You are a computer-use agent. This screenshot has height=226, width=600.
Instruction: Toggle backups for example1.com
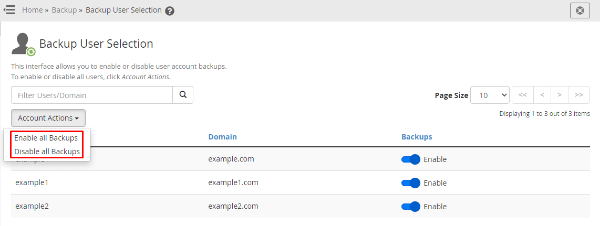coord(410,183)
